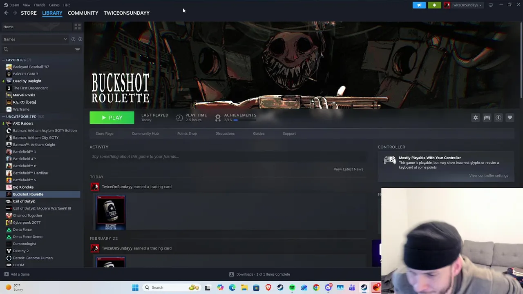Open View Latest News
Viewport: 523px width, 294px height.
[348, 169]
